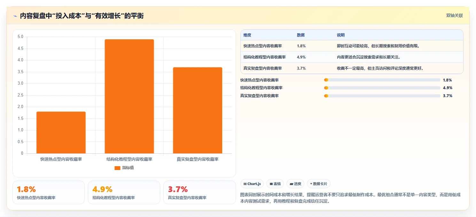The height and width of the screenshot is (217, 476).
Task: Click the lightning icon beside the title
Action: coord(15,16)
